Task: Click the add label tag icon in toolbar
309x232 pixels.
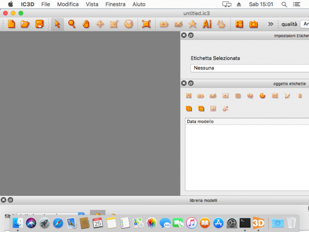Action: click(x=164, y=24)
